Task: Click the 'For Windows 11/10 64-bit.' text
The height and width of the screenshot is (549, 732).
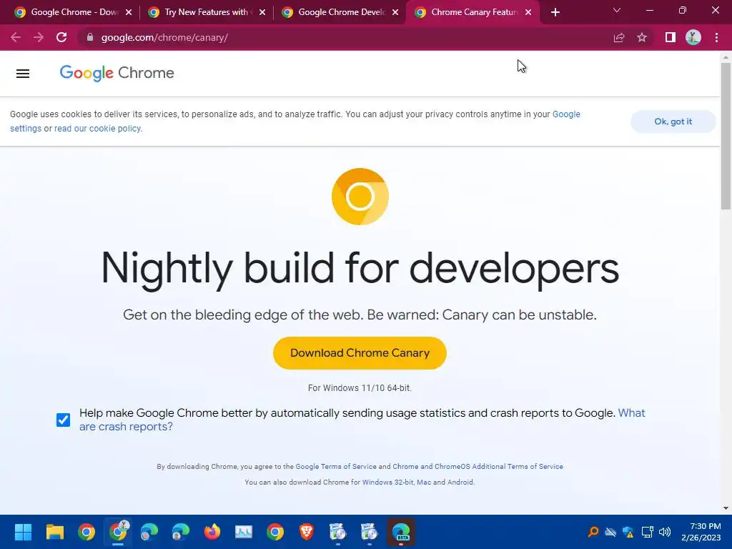Action: click(360, 388)
